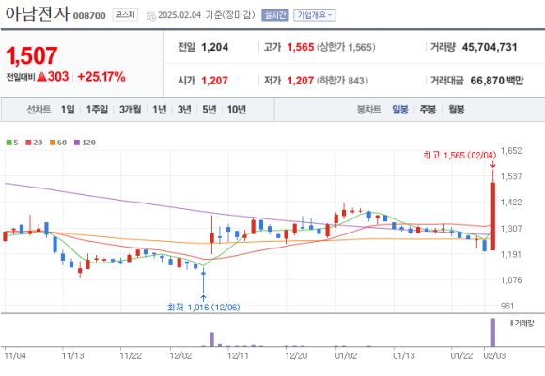Switch to 주봉 weekly candle chart
Image resolution: width=545 pixels, height=376 pixels.
tap(428, 110)
